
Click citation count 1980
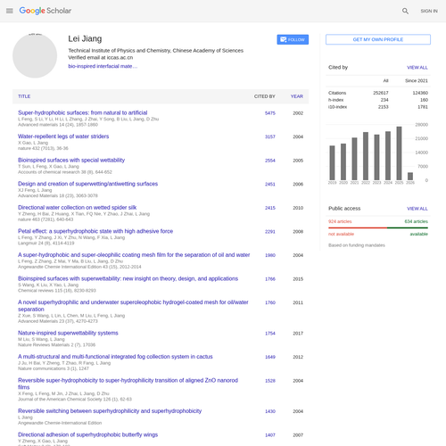click(270, 255)
